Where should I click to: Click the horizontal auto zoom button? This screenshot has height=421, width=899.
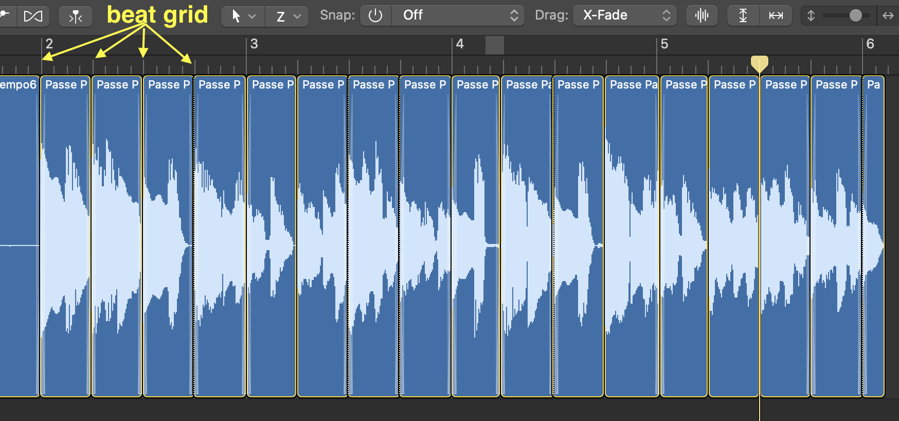776,15
